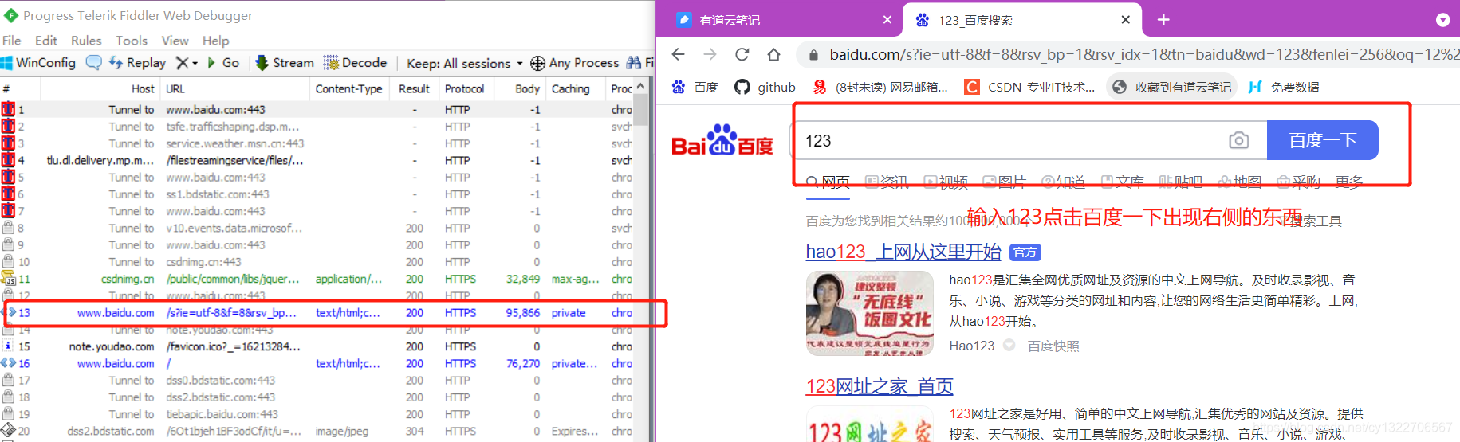The height and width of the screenshot is (442, 1460).
Task: Open the CSDN bookmark
Action: [1029, 87]
